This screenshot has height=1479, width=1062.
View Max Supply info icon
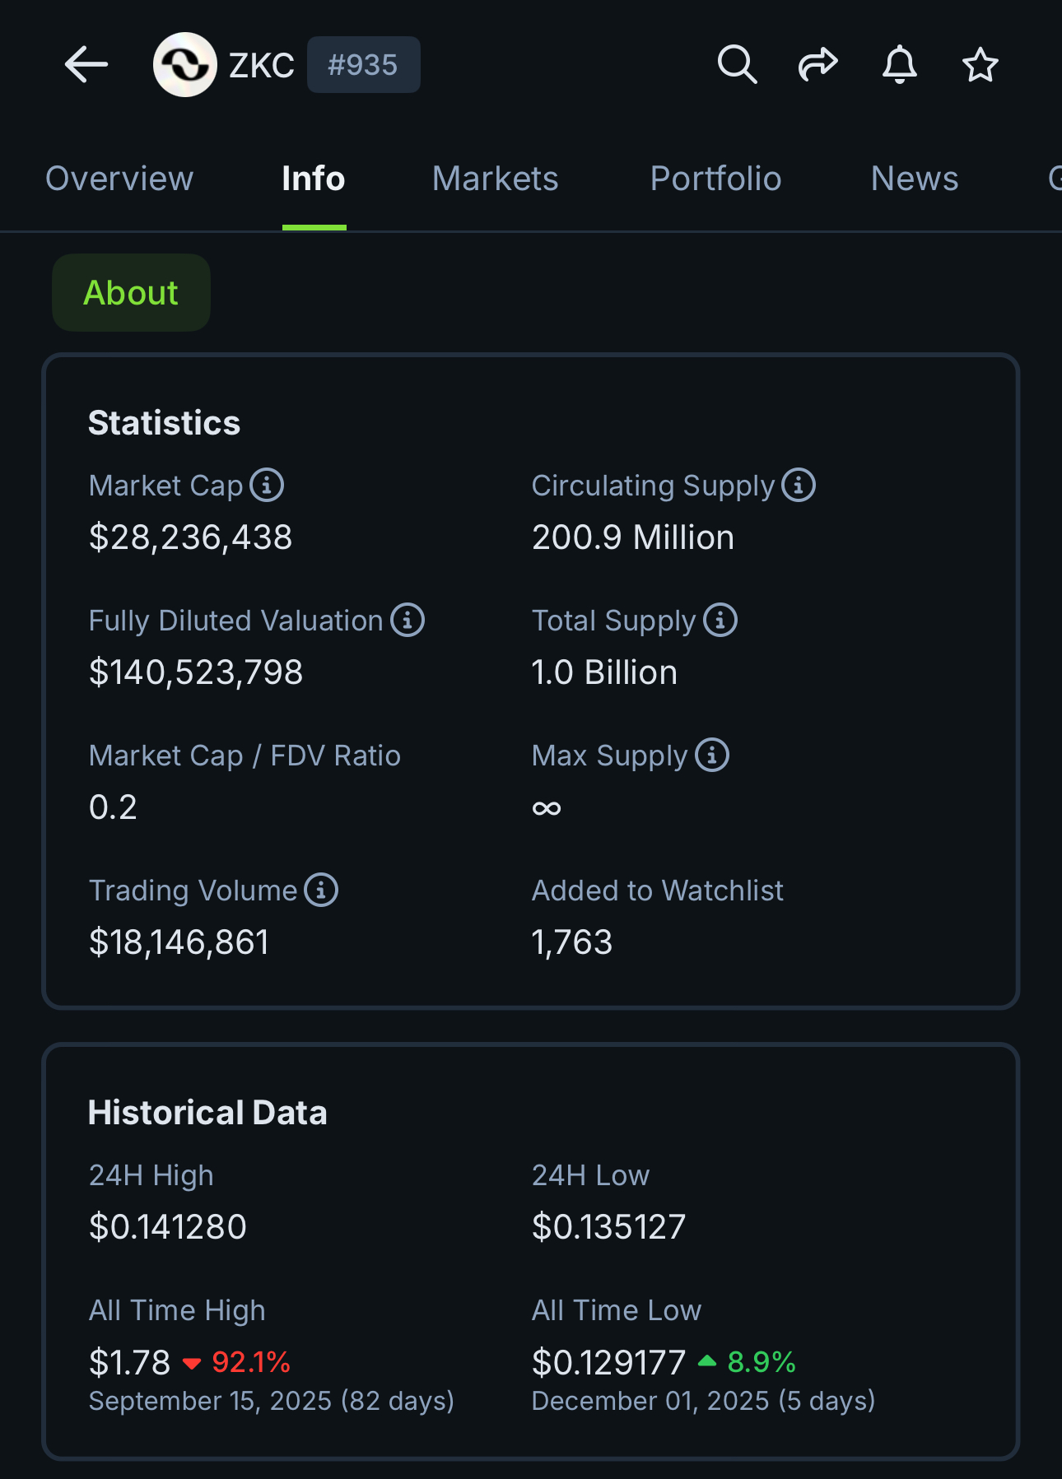(712, 755)
